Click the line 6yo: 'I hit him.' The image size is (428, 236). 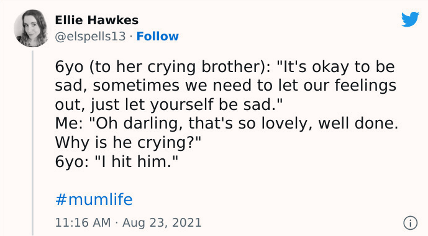point(117,161)
